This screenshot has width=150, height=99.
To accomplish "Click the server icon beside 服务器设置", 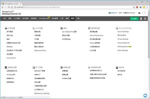I will (89, 28).
